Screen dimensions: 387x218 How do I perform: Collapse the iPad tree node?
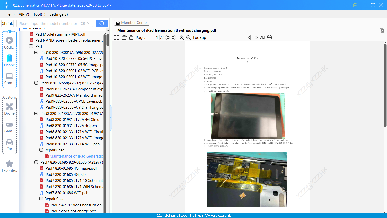coord(31,46)
